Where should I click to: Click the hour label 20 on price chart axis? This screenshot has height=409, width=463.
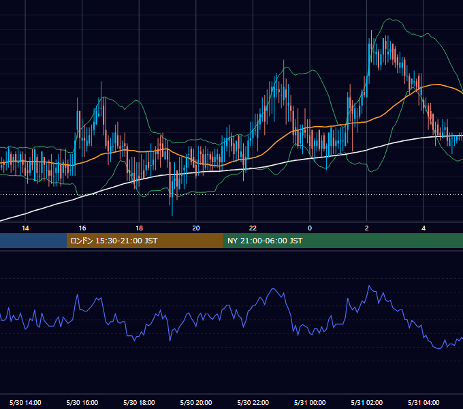(196, 228)
